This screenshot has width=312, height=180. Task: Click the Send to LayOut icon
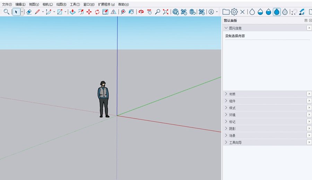(192, 12)
